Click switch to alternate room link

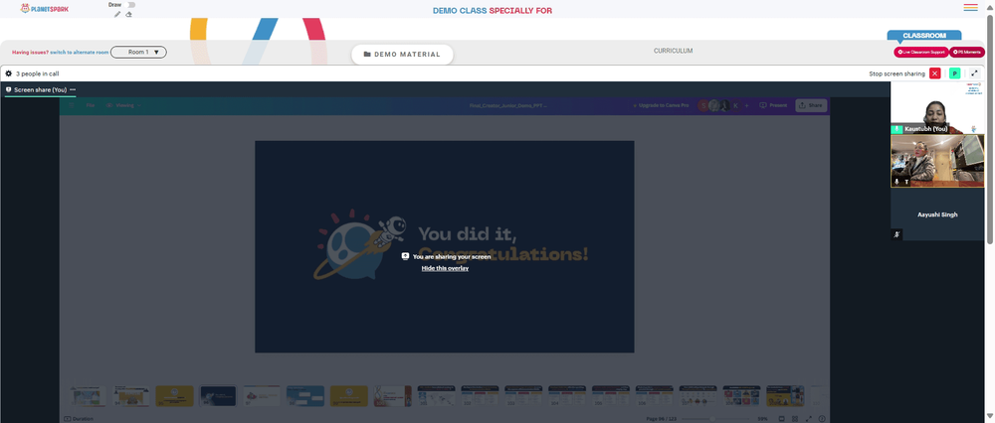79,52
